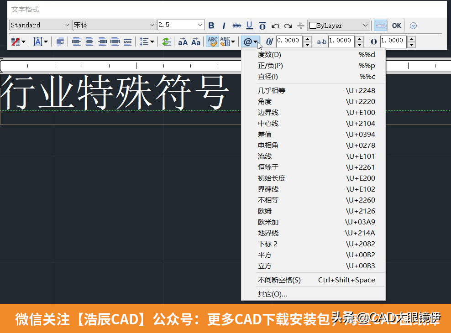The image size is (451, 333).
Task: Click the insert field icon
Action: point(167,42)
